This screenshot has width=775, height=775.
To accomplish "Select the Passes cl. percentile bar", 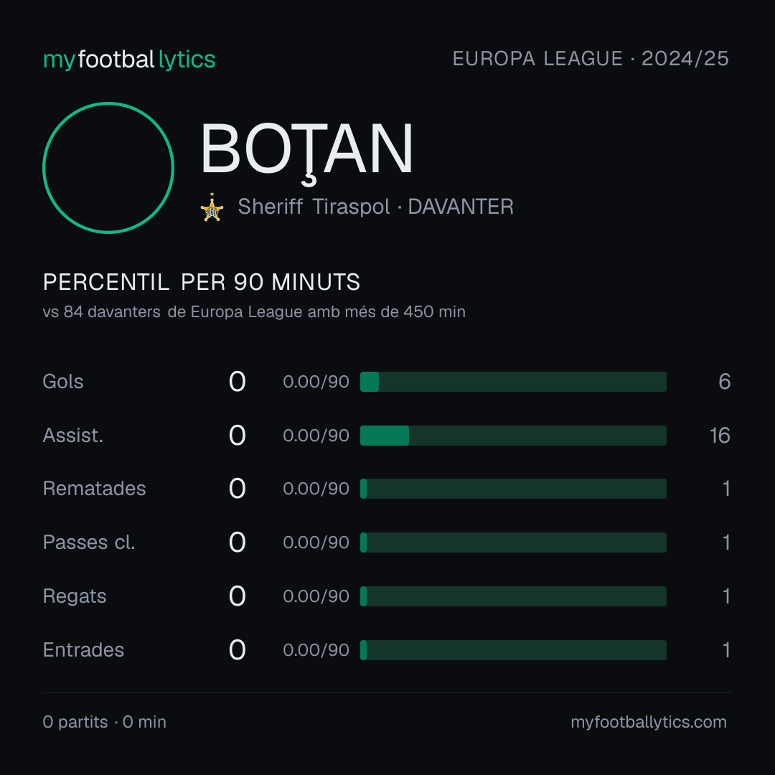I will (x=513, y=542).
